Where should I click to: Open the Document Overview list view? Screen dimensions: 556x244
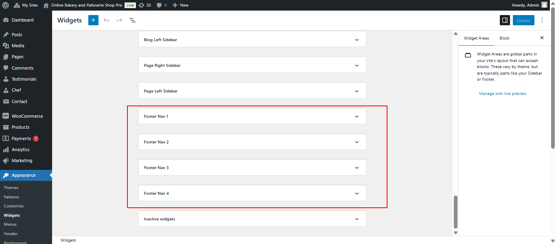pyautogui.click(x=132, y=20)
